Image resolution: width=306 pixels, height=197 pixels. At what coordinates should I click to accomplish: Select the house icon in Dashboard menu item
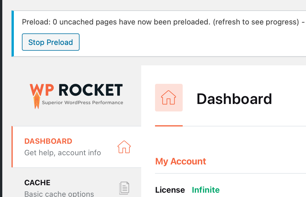[x=124, y=147]
